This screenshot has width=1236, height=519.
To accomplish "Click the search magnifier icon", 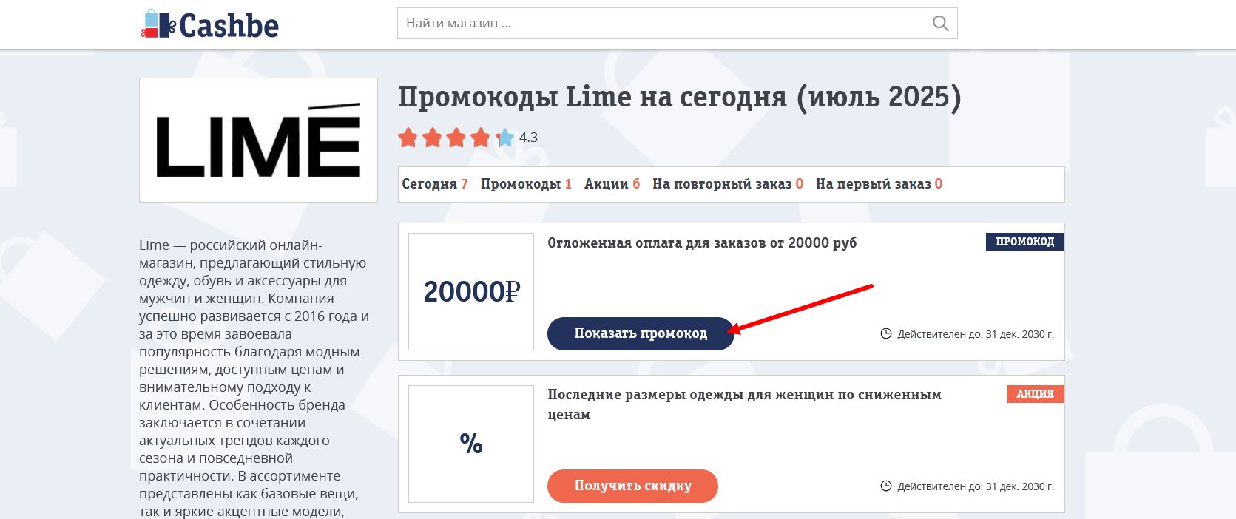I will coord(940,24).
